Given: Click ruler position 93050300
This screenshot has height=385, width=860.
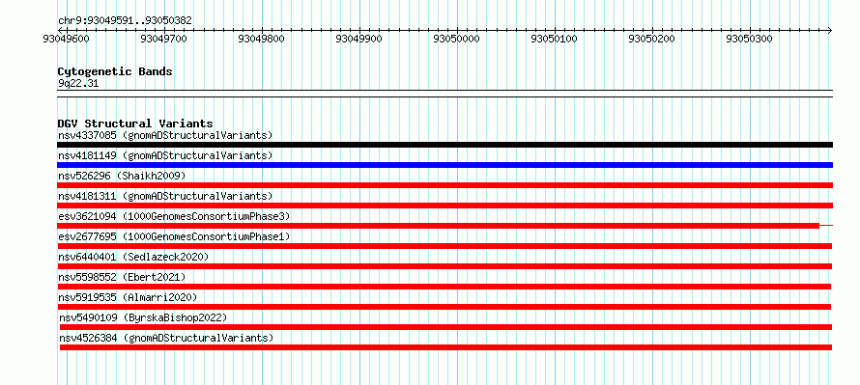Looking at the screenshot, I should 749,39.
